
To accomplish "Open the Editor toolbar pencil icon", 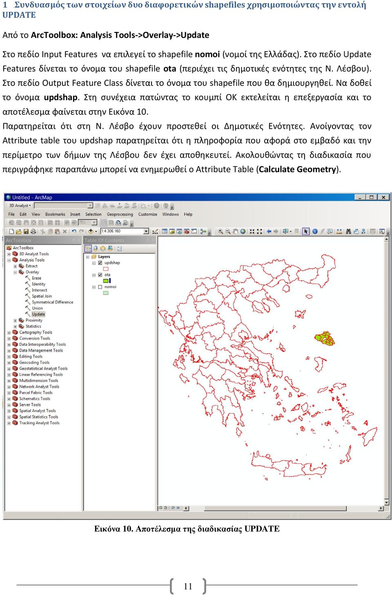I will coord(155,231).
